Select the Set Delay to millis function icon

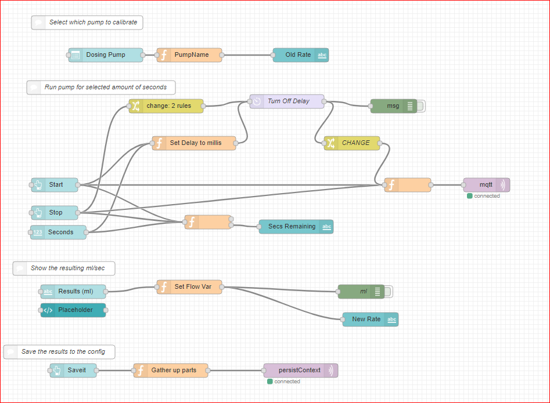[159, 143]
